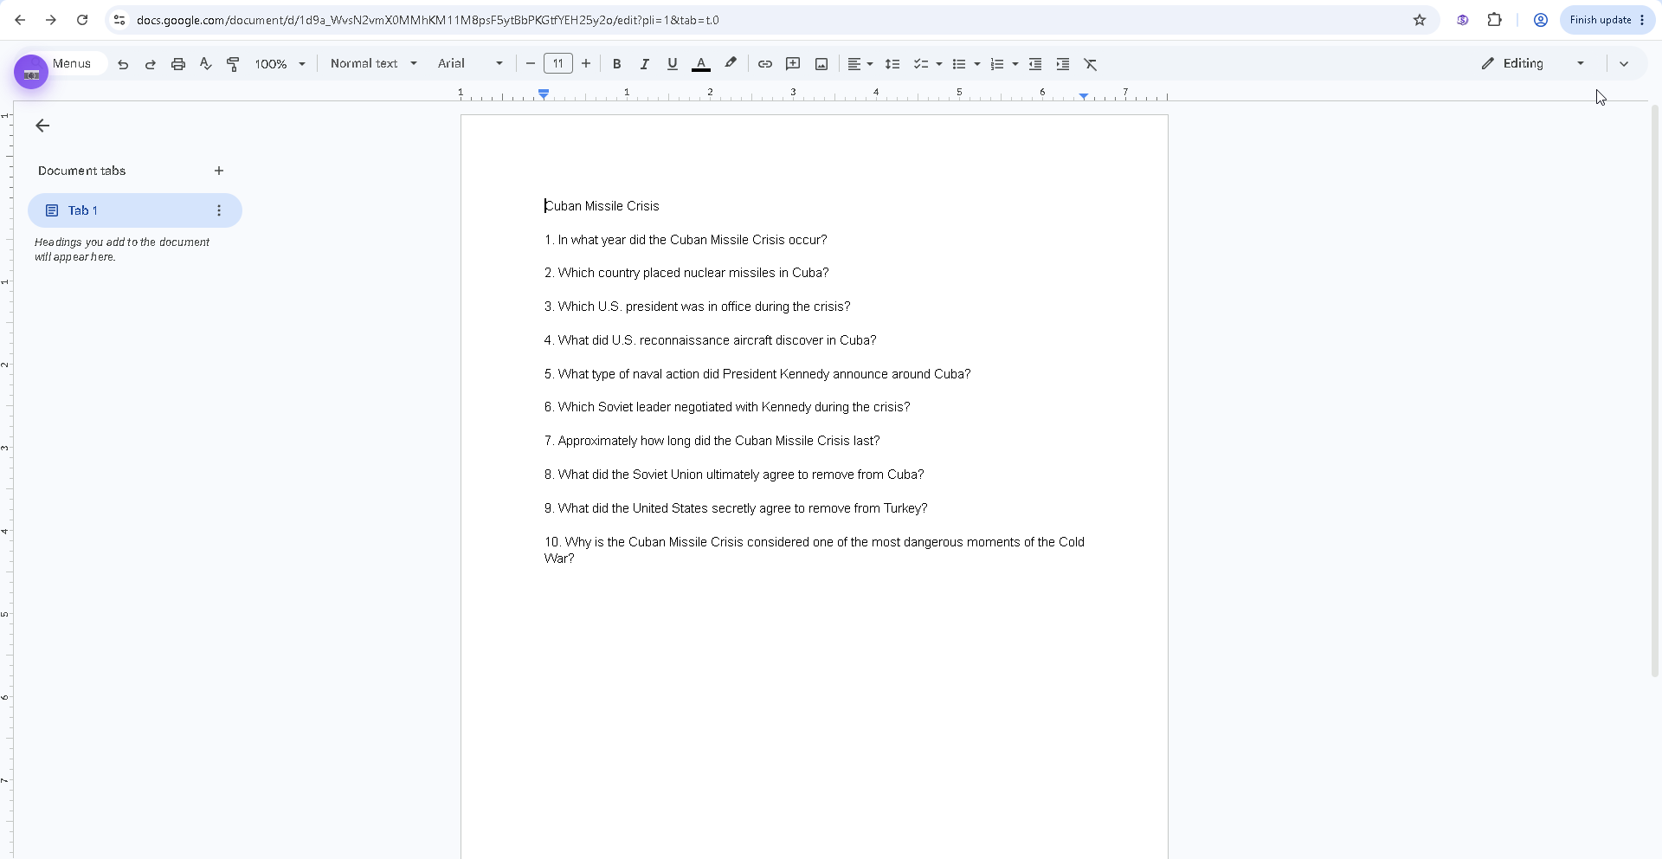The image size is (1662, 859).
Task: Expand the checklist options arrow
Action: [939, 64]
